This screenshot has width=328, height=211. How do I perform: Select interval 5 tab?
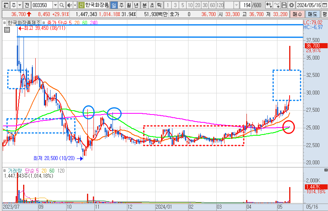(x=183, y=5)
